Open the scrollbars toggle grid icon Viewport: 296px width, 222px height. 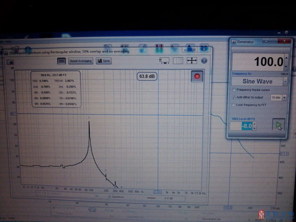click(178, 61)
